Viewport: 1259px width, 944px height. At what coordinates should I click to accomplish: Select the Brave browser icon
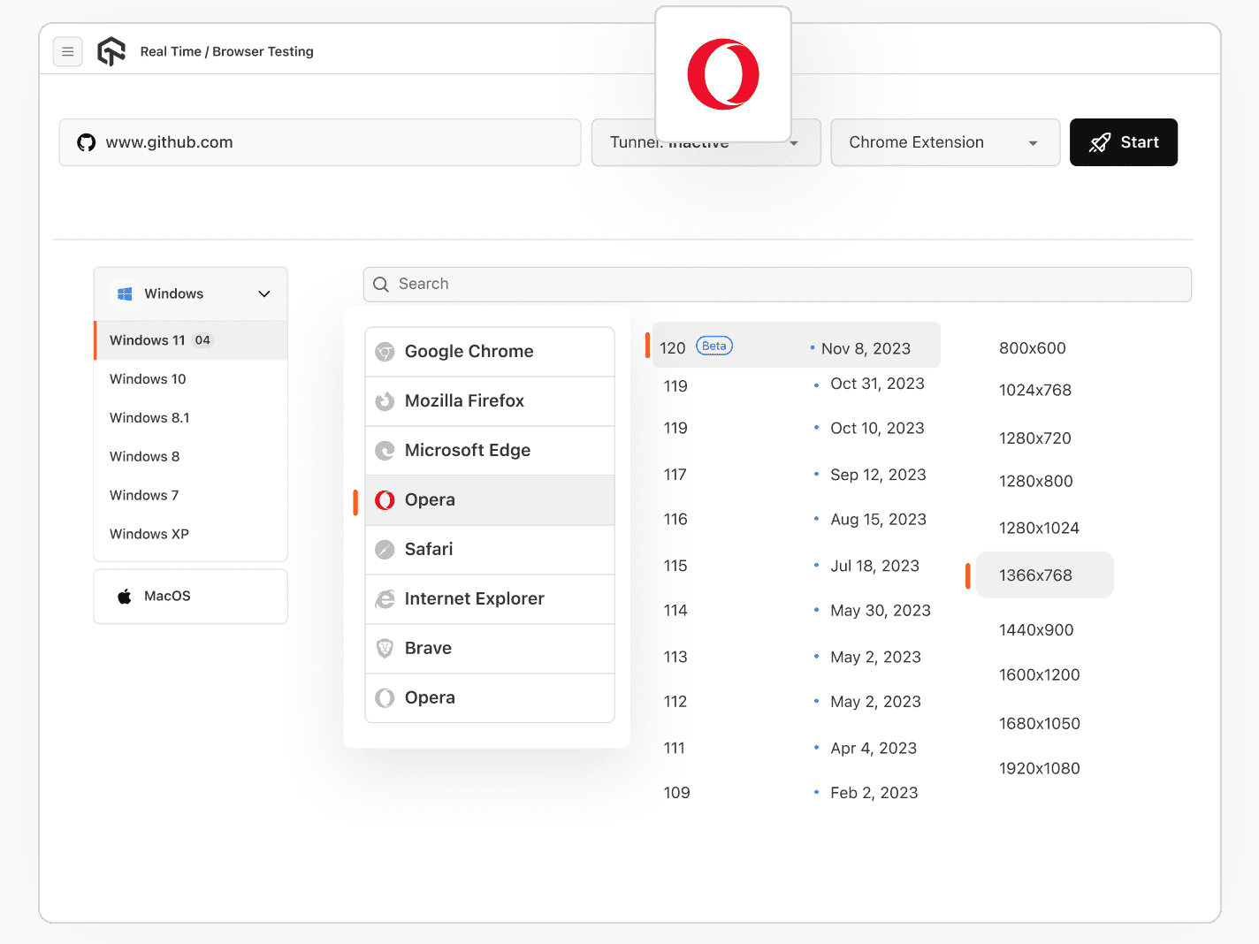click(385, 648)
